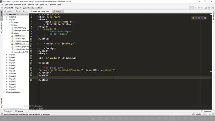This screenshot has width=215, height=121.
Task: Open the Edit menu
Action: click(x=6, y=4)
